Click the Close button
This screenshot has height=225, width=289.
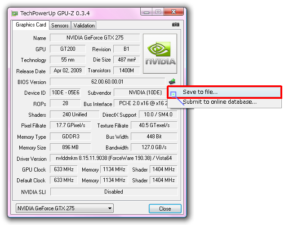[x=165, y=209]
